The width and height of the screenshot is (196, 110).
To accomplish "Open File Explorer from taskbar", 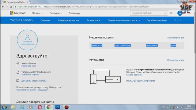I will [13, 107].
